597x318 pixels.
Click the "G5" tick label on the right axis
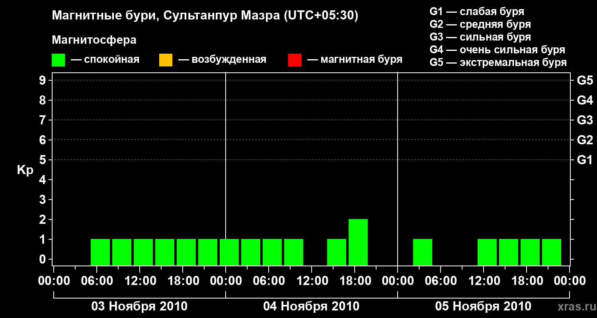tap(585, 81)
